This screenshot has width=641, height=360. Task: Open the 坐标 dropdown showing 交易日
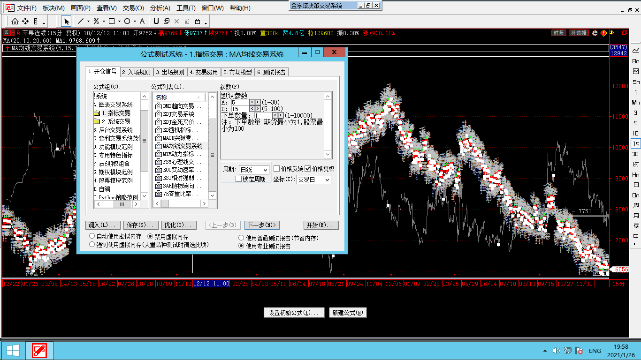[313, 180]
